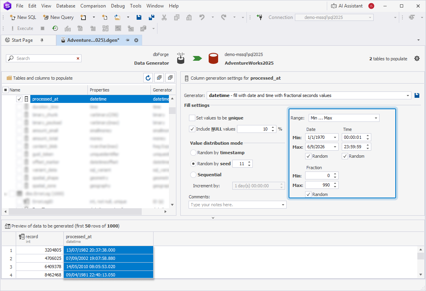This screenshot has height=291, width=426.
Task: Open generator settings gear icon
Action: coord(417,58)
